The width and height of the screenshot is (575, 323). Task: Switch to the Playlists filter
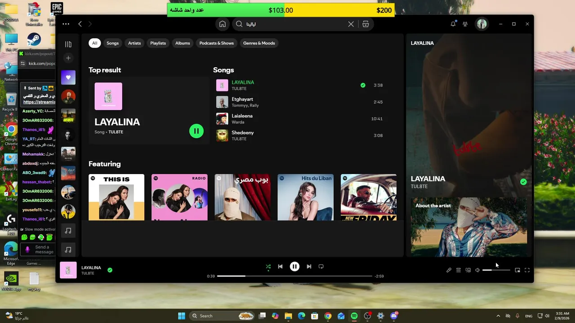[x=158, y=43]
